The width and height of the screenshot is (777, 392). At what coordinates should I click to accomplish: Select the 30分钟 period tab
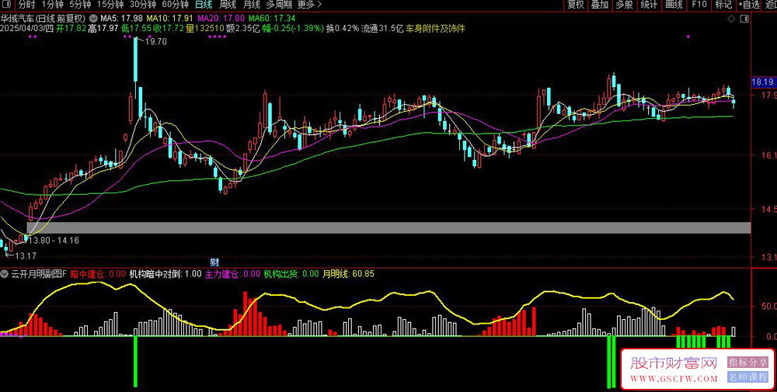pyautogui.click(x=143, y=5)
